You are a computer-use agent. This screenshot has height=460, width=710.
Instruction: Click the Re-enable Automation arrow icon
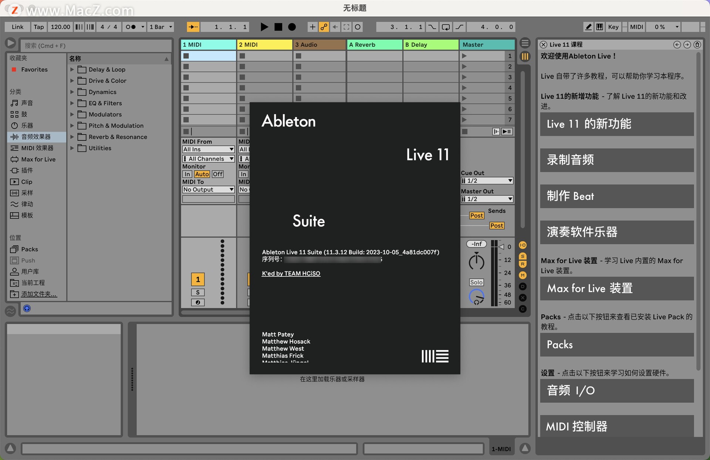(335, 27)
